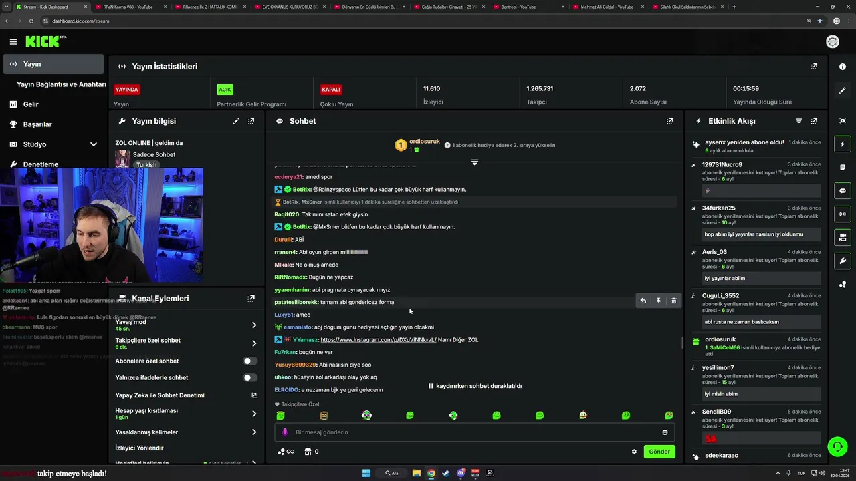Screen dimensions: 856x481
Task: Collapse the pinned leaderboard arrow in chat
Action: click(475, 162)
